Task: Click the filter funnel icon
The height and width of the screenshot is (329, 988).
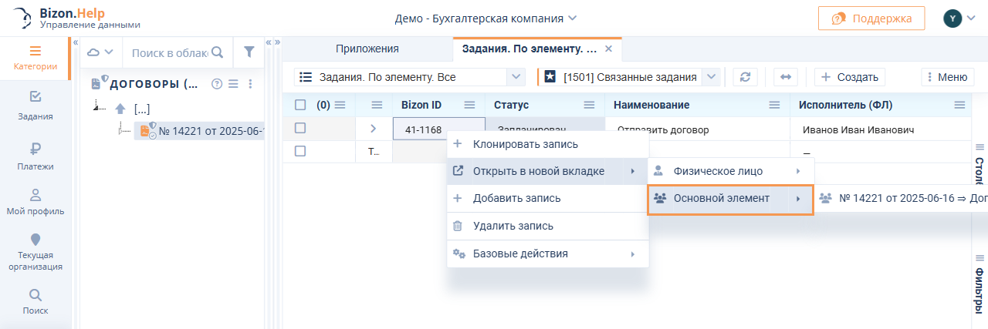Action: click(249, 52)
